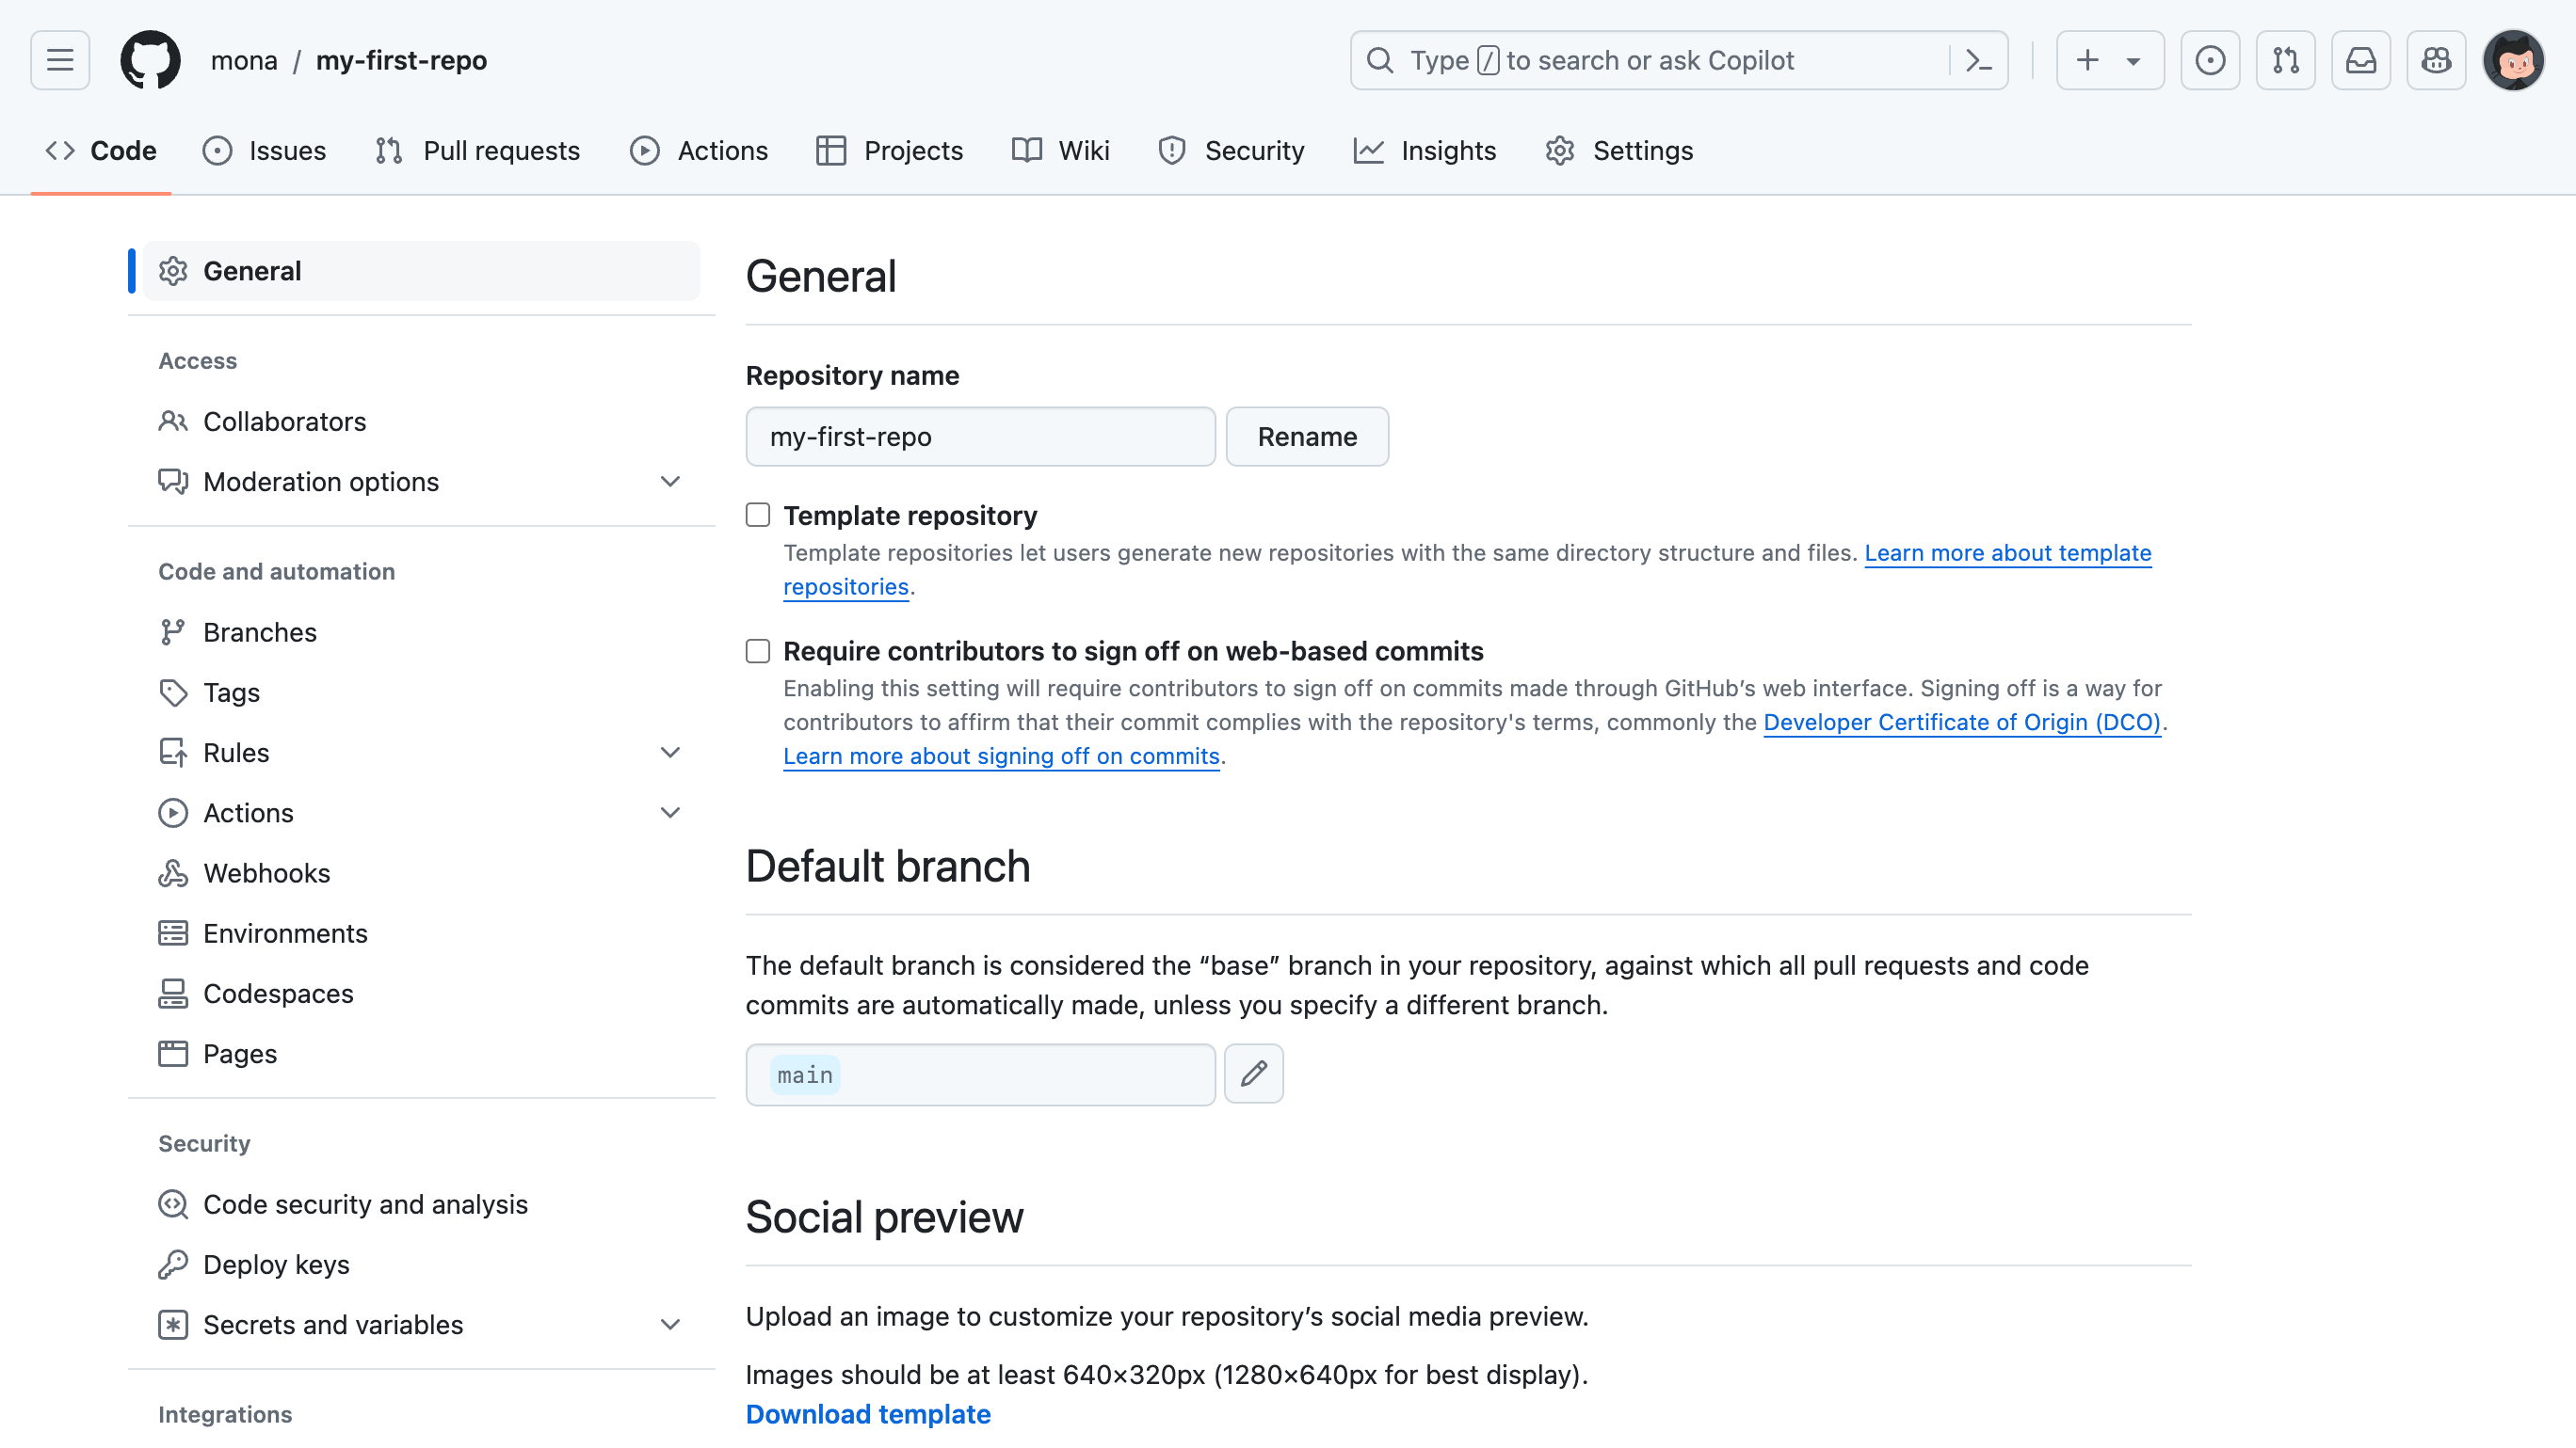The width and height of the screenshot is (2576, 1448).
Task: Click inside the repository name field
Action: tap(980, 437)
